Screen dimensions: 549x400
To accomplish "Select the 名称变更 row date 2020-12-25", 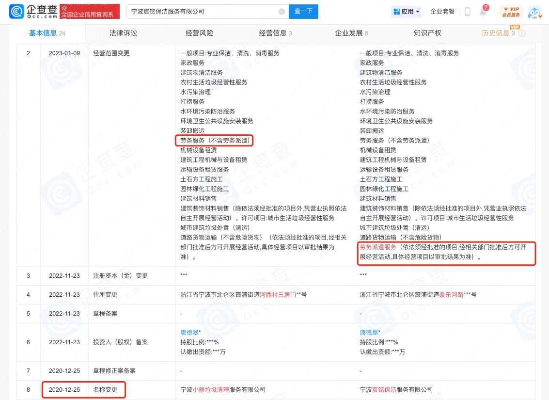I will [64, 390].
